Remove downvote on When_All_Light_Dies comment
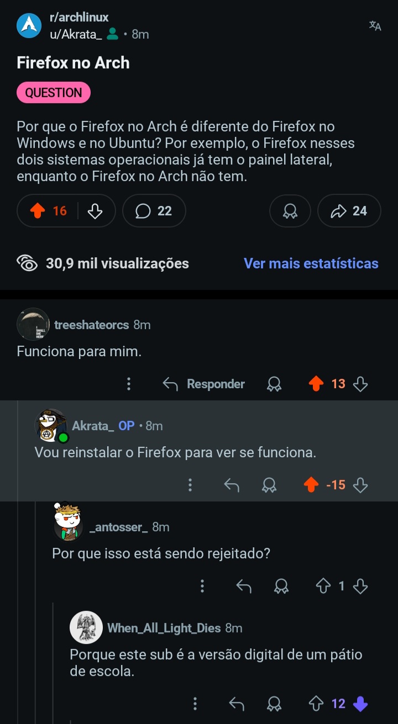 [360, 704]
